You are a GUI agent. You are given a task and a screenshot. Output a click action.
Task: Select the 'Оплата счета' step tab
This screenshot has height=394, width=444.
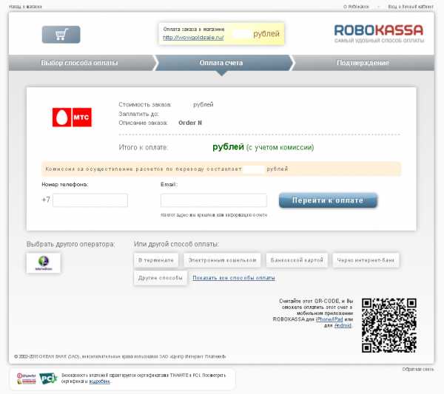(x=221, y=63)
